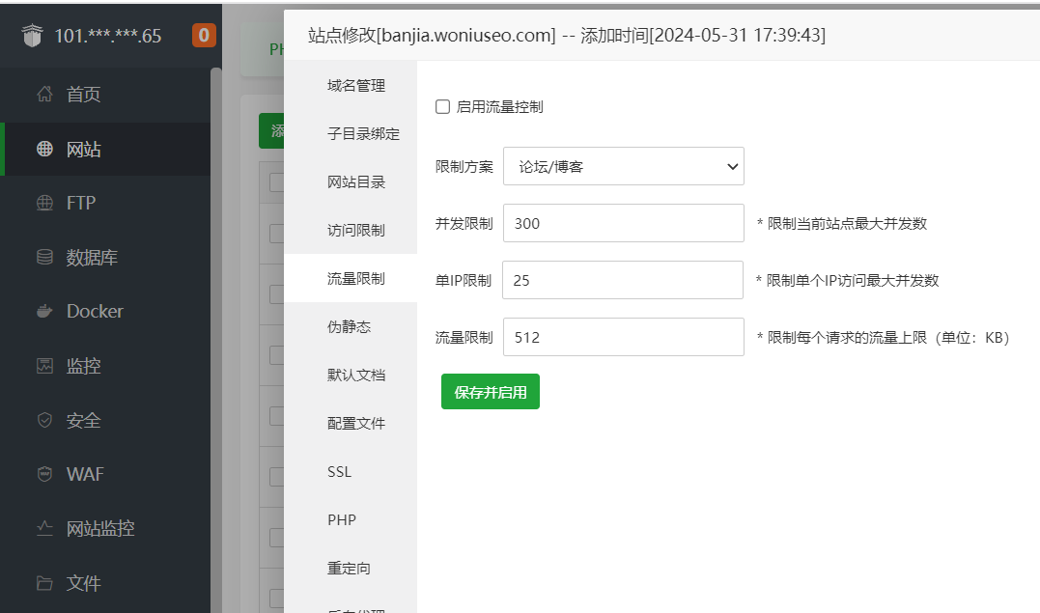Screen dimensions: 1040x613
Task: Click the WAF shield icon
Action: click(x=44, y=475)
